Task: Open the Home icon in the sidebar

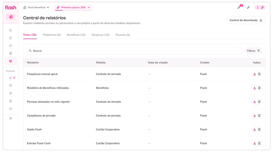Action: [x=11, y=30]
